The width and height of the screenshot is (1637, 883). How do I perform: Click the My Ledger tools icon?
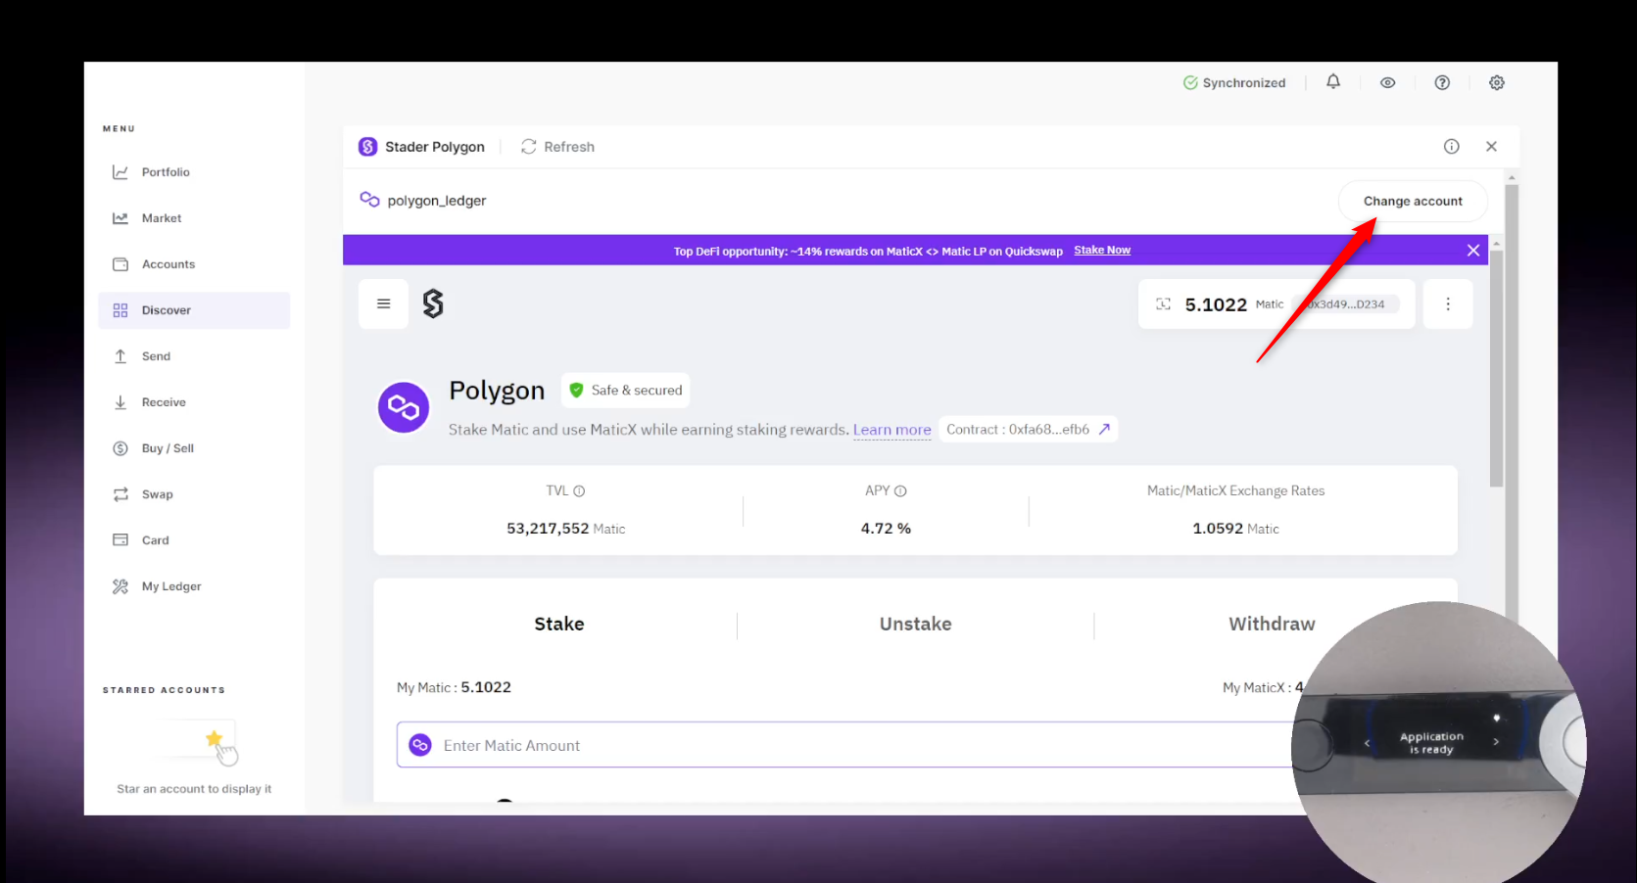click(x=120, y=586)
